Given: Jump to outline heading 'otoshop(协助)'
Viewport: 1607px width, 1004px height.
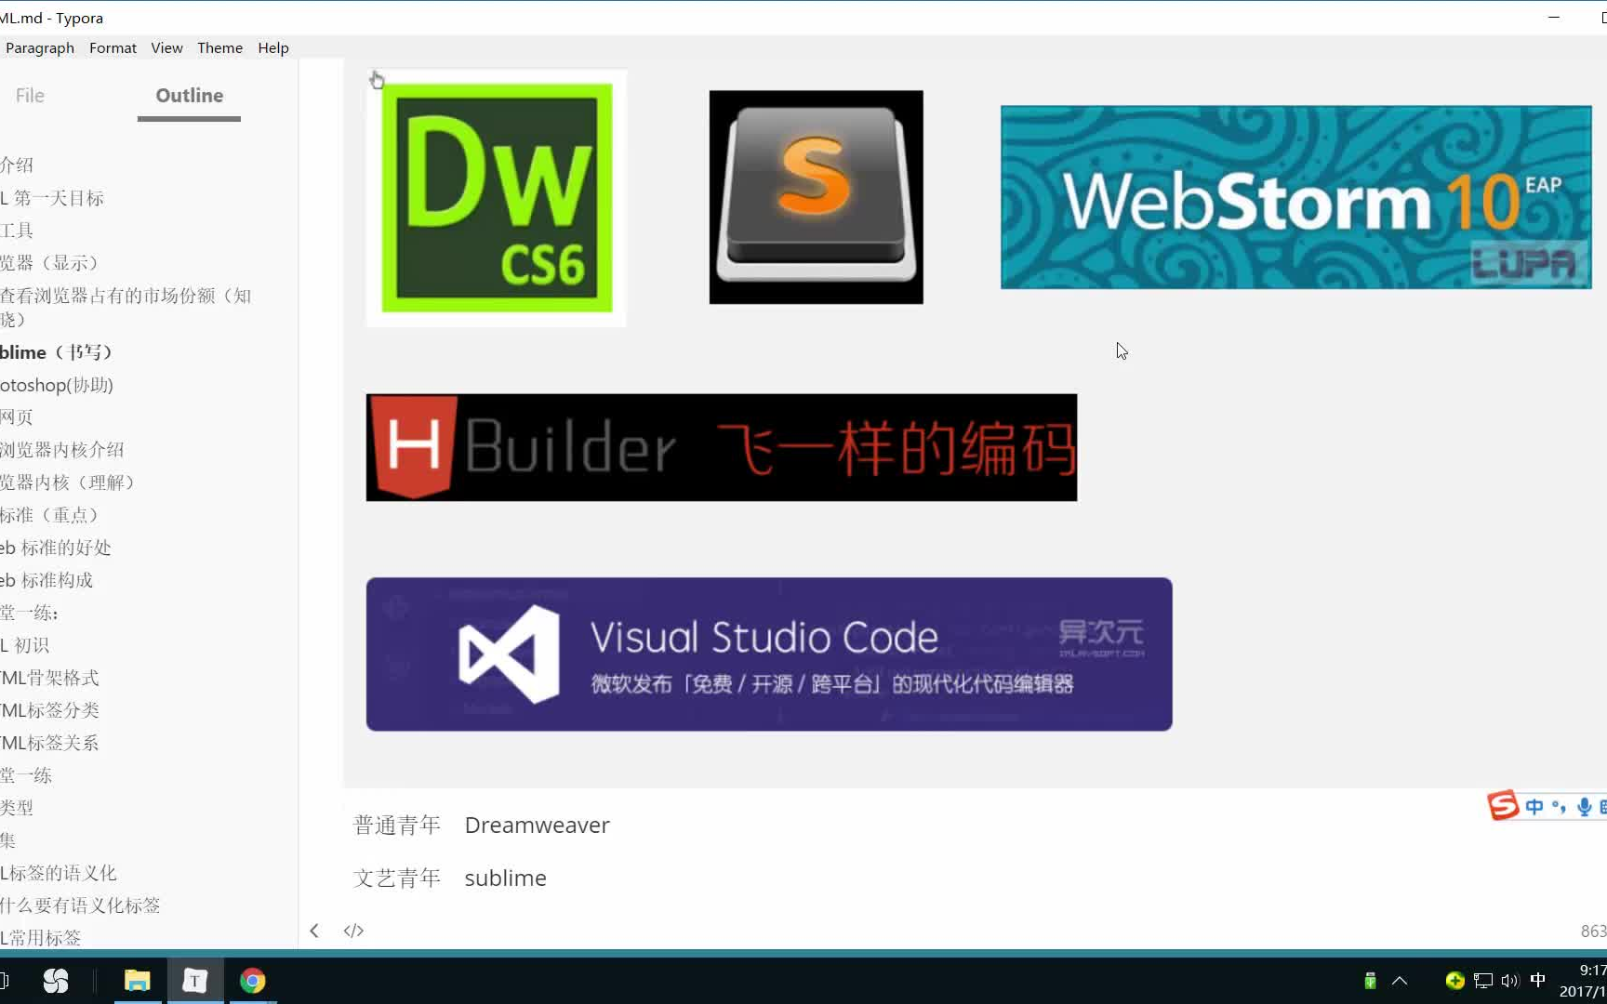Looking at the screenshot, I should coord(57,385).
